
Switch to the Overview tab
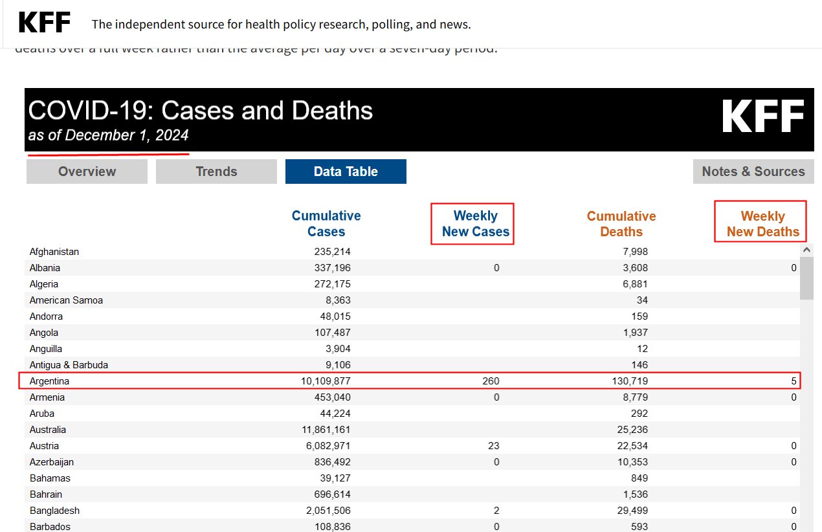point(87,172)
